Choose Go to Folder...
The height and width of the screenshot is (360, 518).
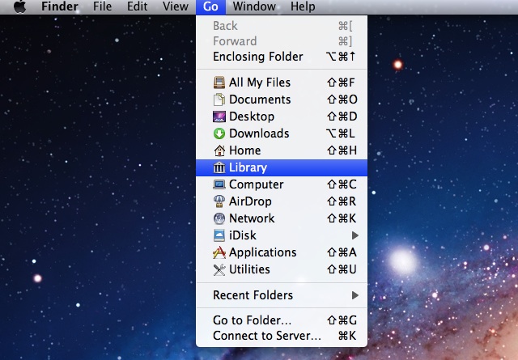point(282,320)
